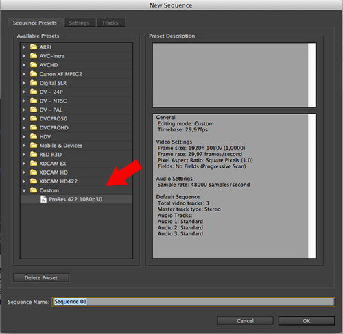The width and height of the screenshot is (343, 334).
Task: Click the RED R3D folder icon
Action: pos(34,155)
